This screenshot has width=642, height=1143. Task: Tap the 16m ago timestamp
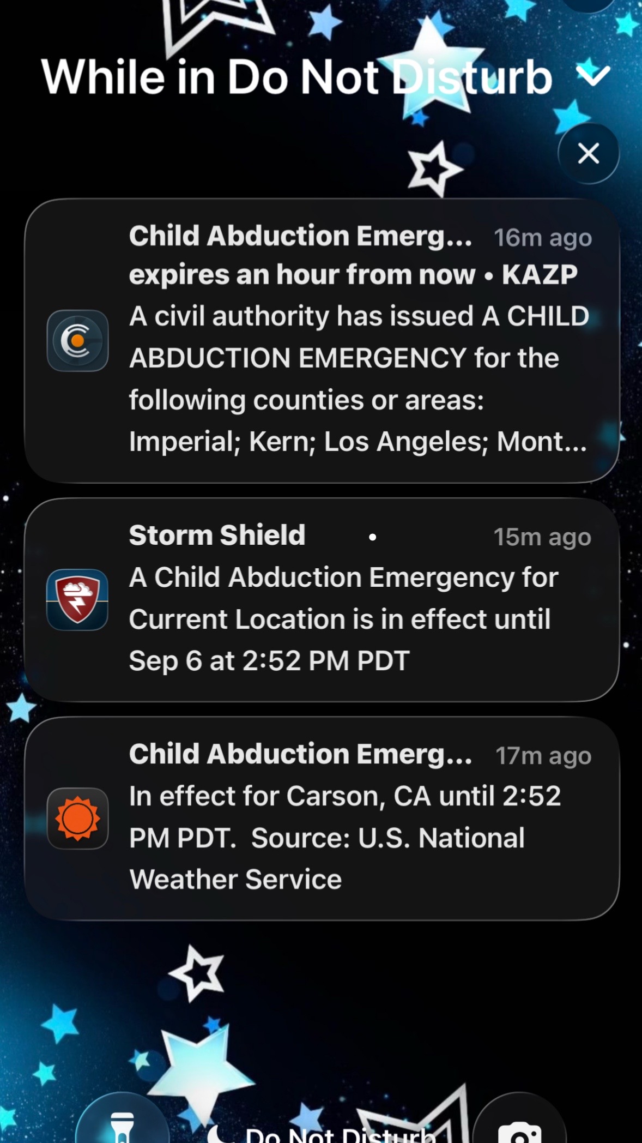coord(543,238)
